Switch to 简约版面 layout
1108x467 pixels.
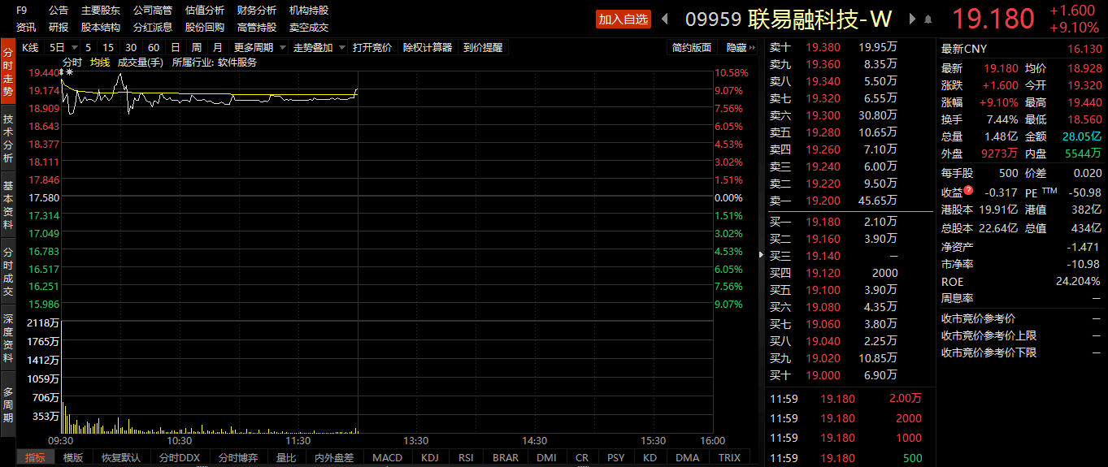(x=692, y=48)
